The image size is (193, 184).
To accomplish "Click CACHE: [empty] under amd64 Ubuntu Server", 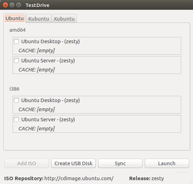I will click(x=37, y=70).
